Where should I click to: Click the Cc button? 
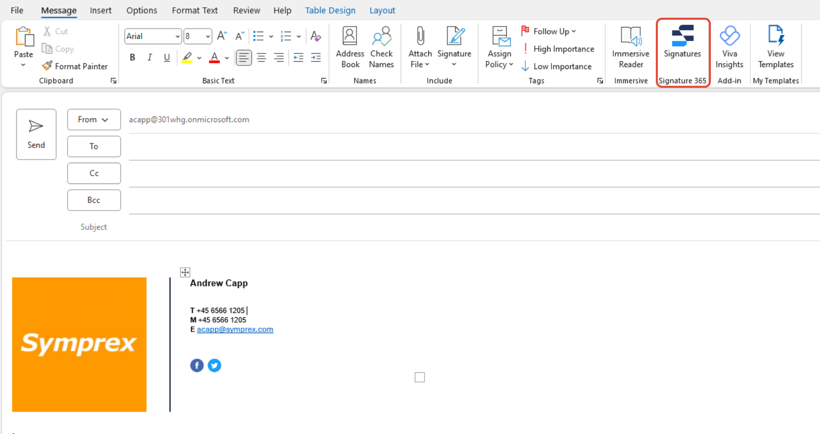[94, 173]
